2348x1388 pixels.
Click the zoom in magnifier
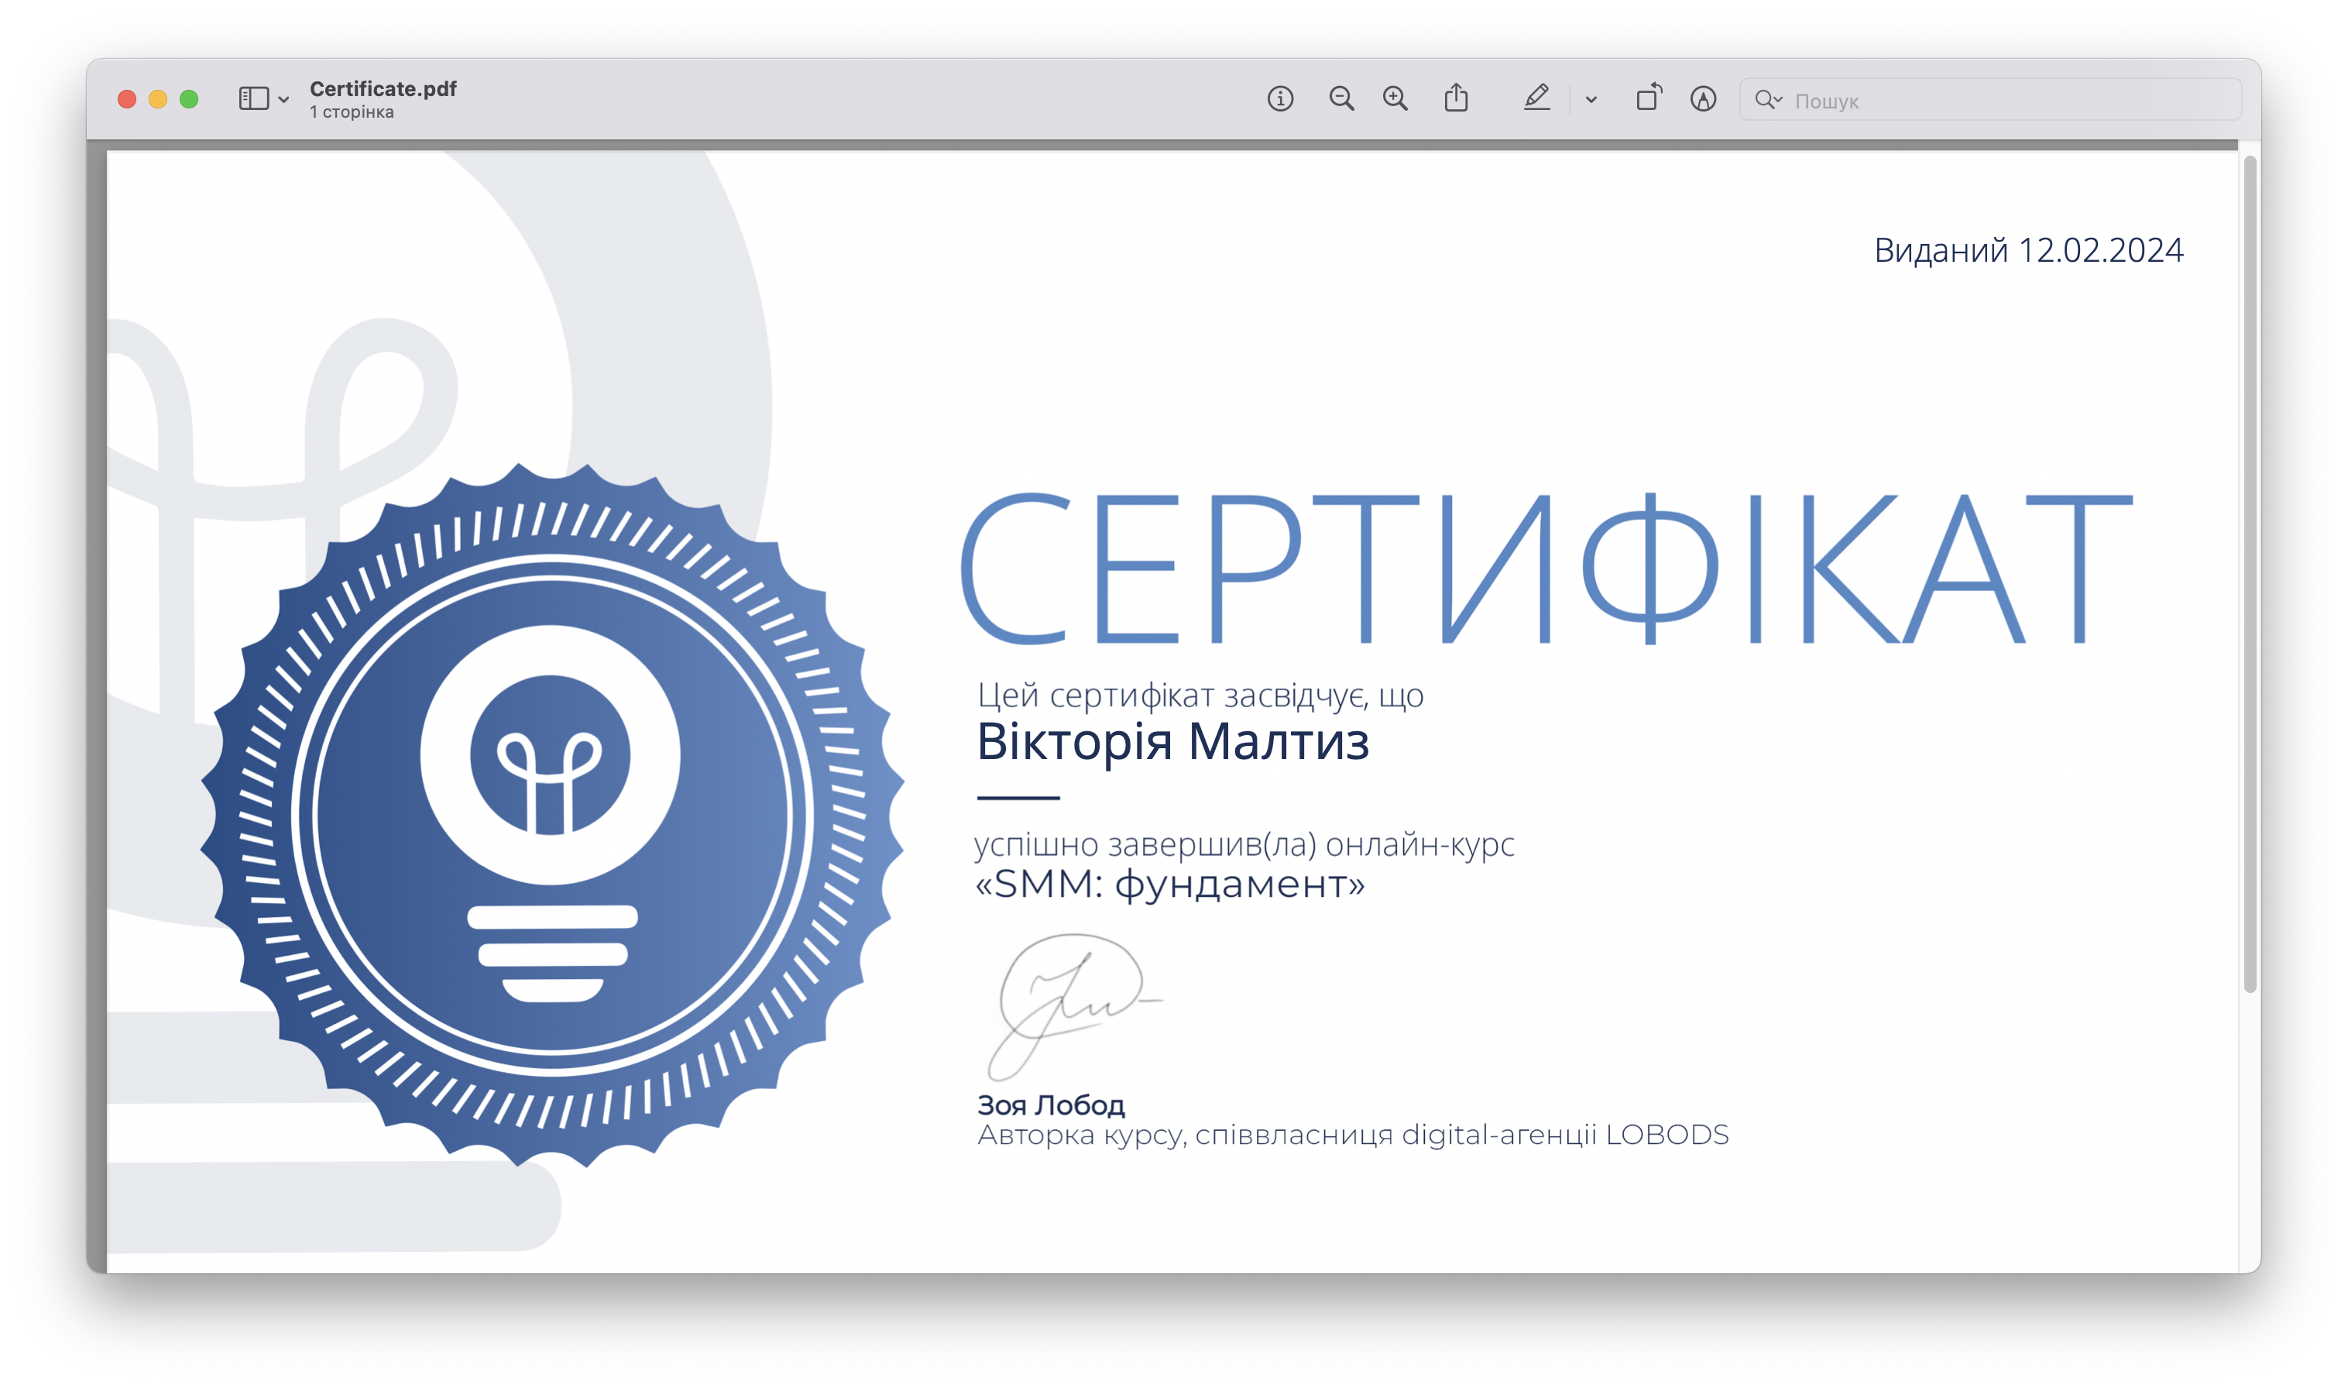(1395, 99)
